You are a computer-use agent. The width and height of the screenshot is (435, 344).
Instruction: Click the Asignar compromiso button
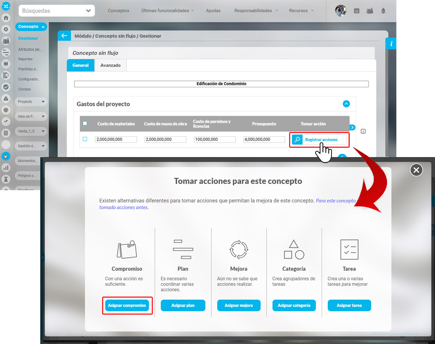click(127, 305)
